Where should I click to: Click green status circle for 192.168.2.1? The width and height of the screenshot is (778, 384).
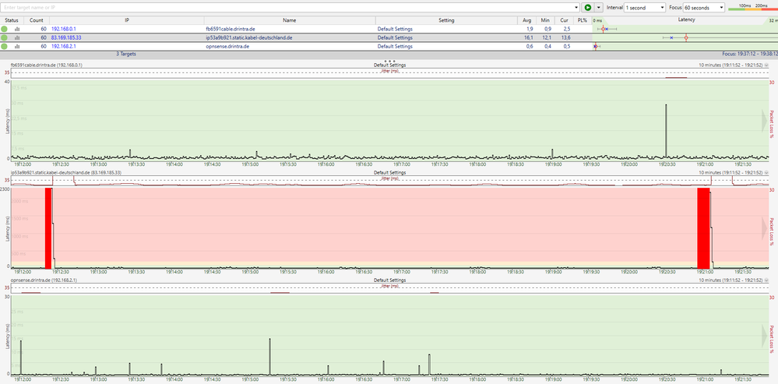pos(5,46)
